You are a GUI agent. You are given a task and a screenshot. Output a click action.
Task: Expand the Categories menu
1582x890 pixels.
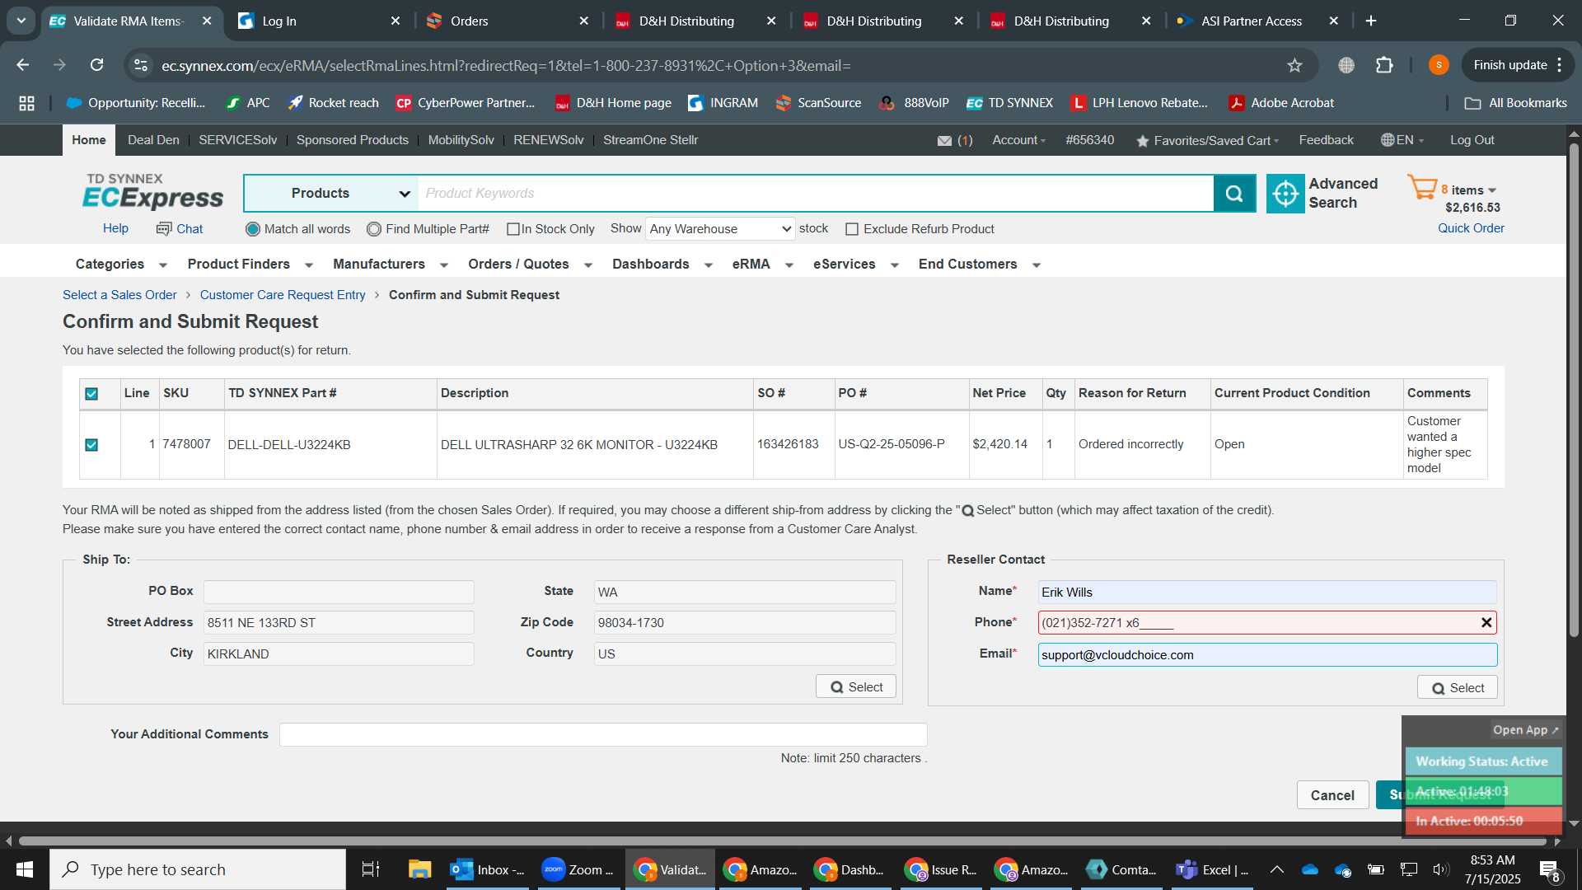pyautogui.click(x=121, y=265)
